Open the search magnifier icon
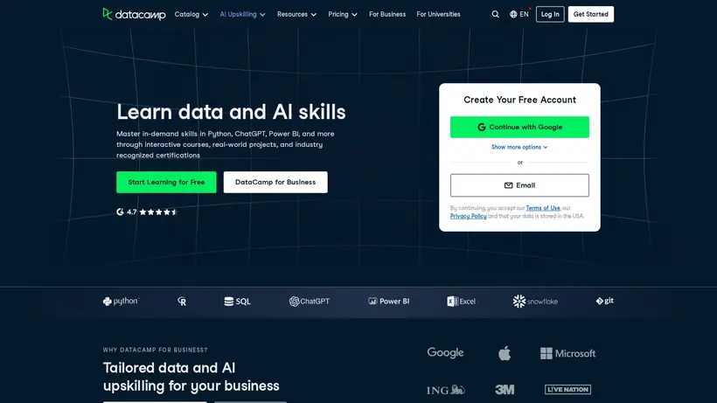 click(x=495, y=14)
